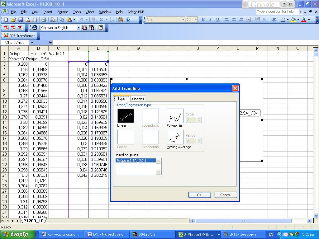
Task: Open German to English language dropdown
Action: click(x=79, y=28)
